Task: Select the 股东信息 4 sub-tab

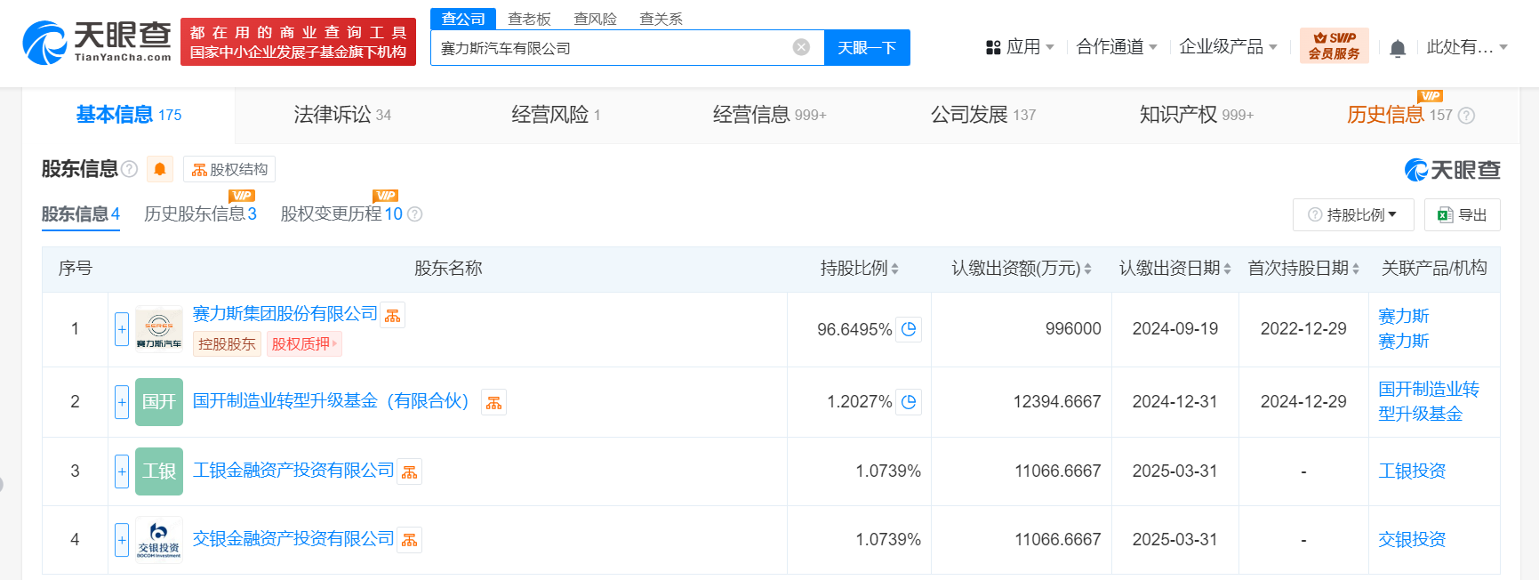Action: (81, 214)
